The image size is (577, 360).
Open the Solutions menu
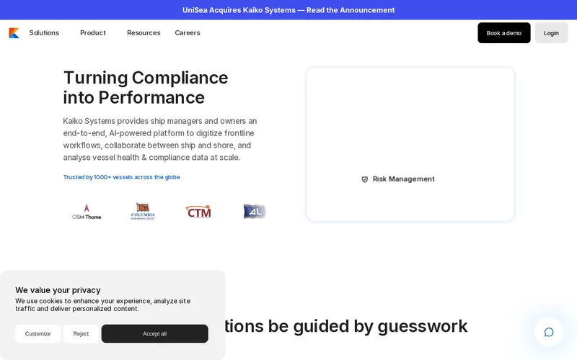coord(44,32)
